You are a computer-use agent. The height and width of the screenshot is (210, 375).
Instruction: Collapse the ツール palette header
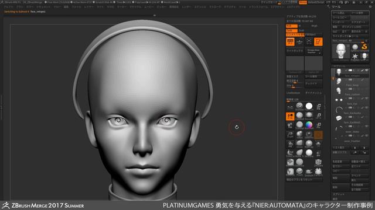pyautogui.click(x=336, y=7)
